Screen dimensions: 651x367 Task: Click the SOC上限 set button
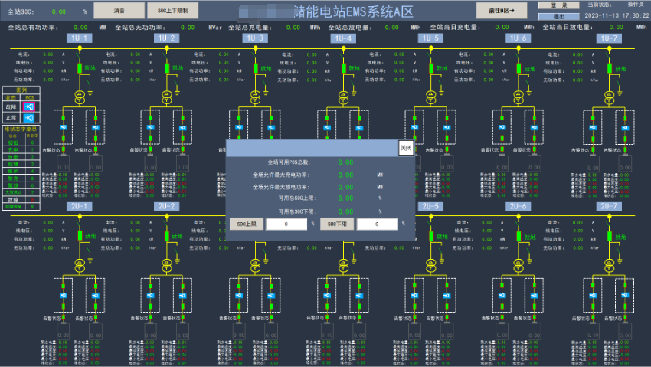(247, 224)
